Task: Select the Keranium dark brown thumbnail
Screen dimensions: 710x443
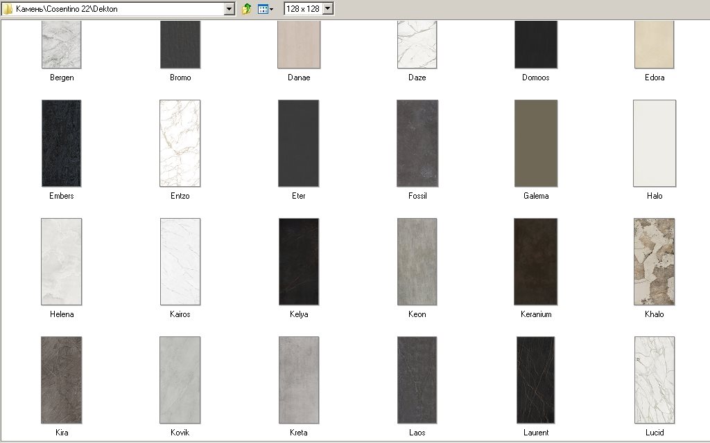Action: click(x=536, y=262)
